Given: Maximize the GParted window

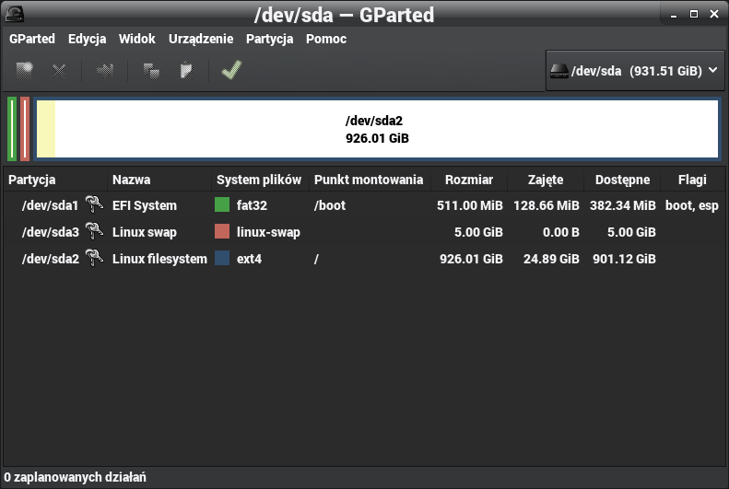Looking at the screenshot, I should point(694,14).
